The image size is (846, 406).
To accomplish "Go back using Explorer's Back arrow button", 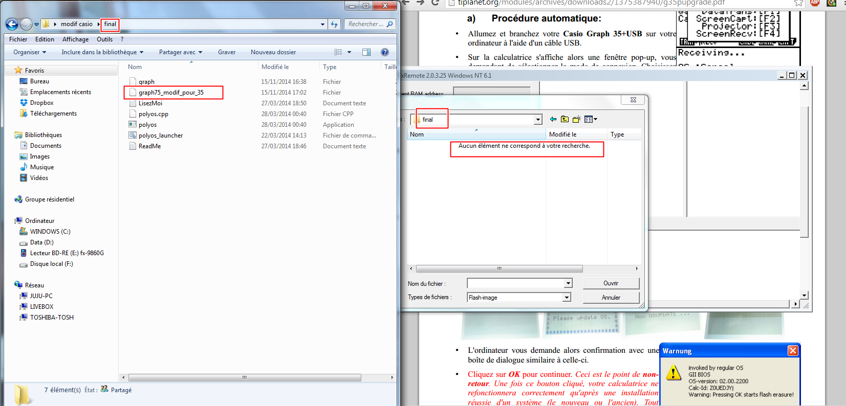I will click(x=12, y=24).
